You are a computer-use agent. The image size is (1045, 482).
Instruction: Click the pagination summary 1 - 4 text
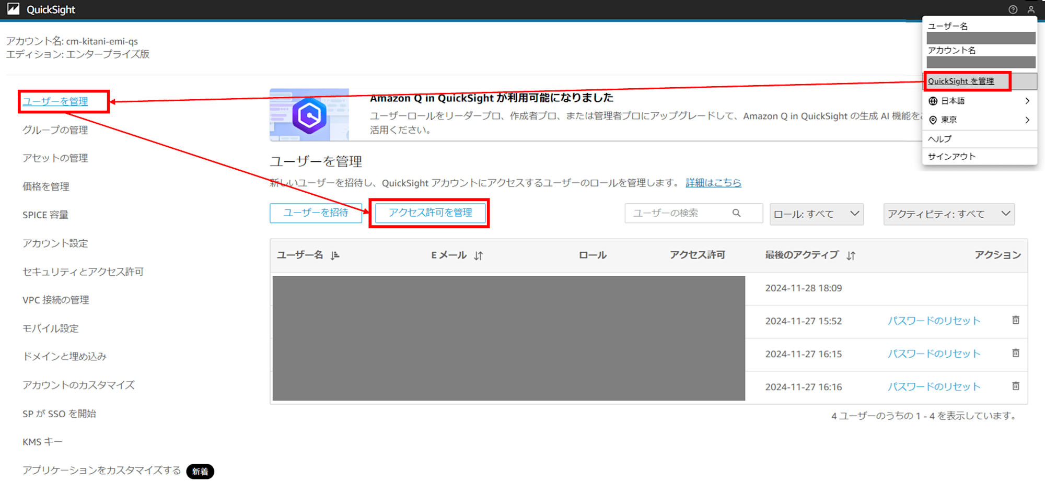coord(925,416)
